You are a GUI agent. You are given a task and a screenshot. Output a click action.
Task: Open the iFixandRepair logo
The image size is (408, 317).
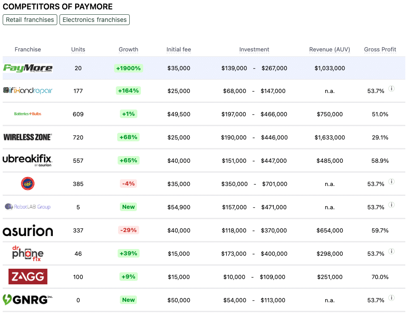(x=28, y=90)
